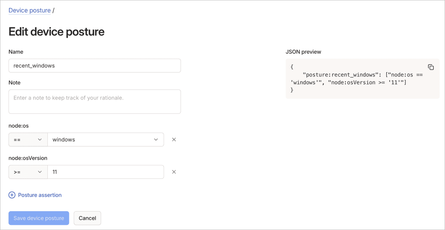Open the windows value dropdown for node:os

pos(106,139)
